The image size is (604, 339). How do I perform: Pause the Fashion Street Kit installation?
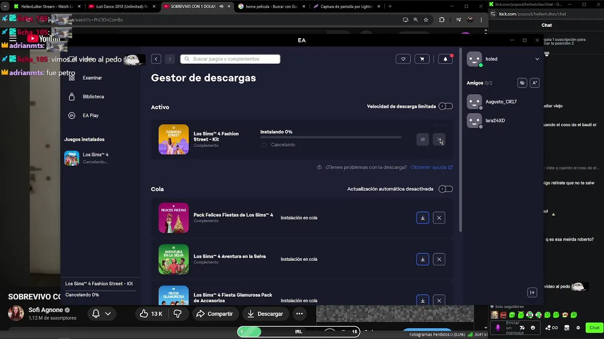tap(423, 139)
